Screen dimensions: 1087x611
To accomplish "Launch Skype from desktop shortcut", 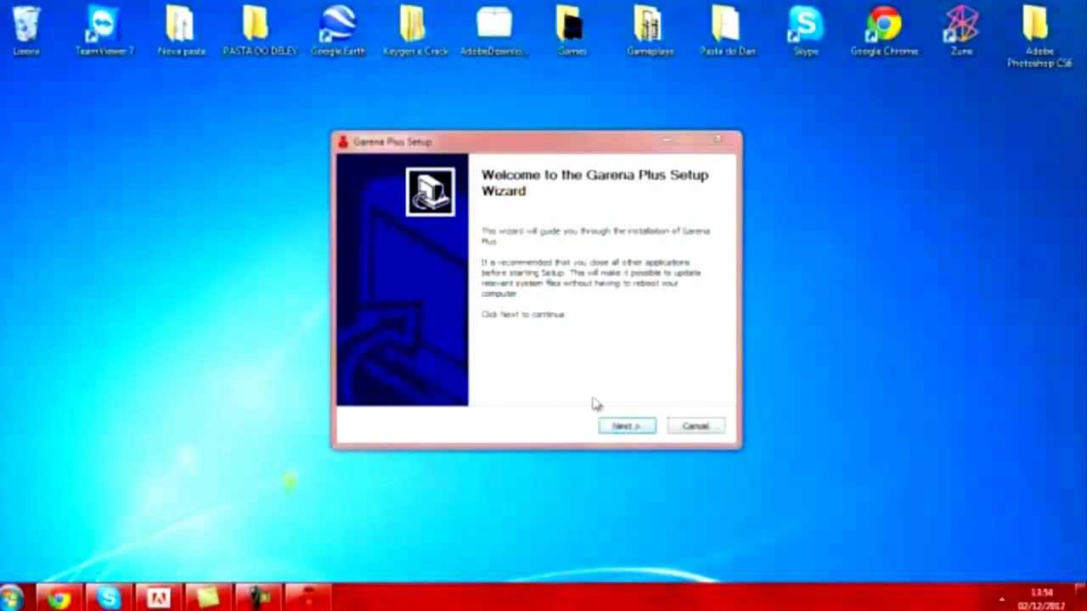I will click(x=806, y=31).
